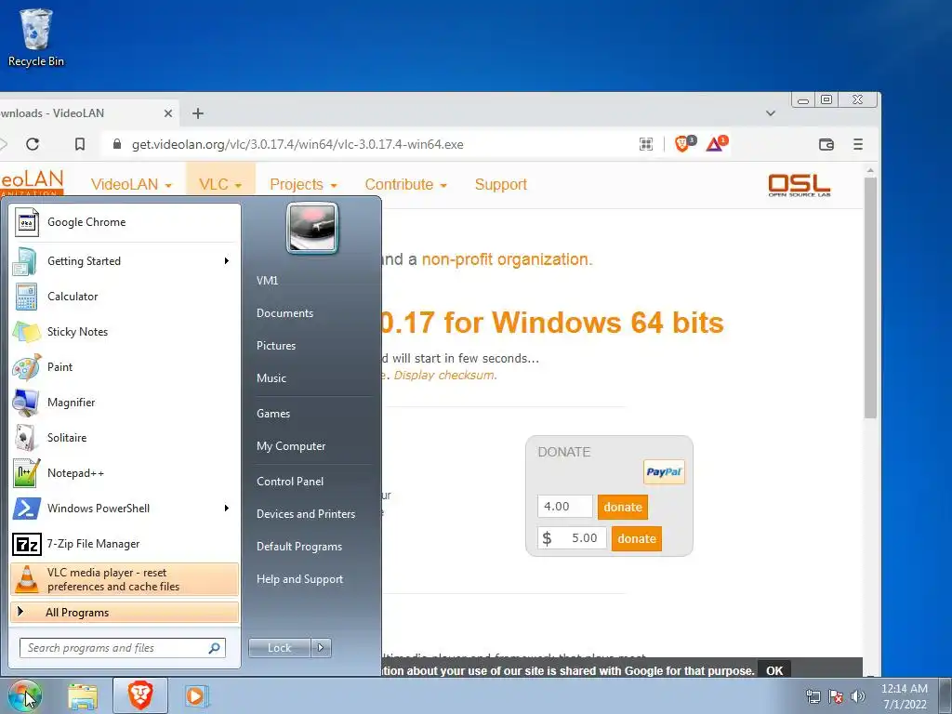Screen dimensions: 952x714
Task: Expand Windows PowerShell jump list arrow
Action: click(x=227, y=509)
